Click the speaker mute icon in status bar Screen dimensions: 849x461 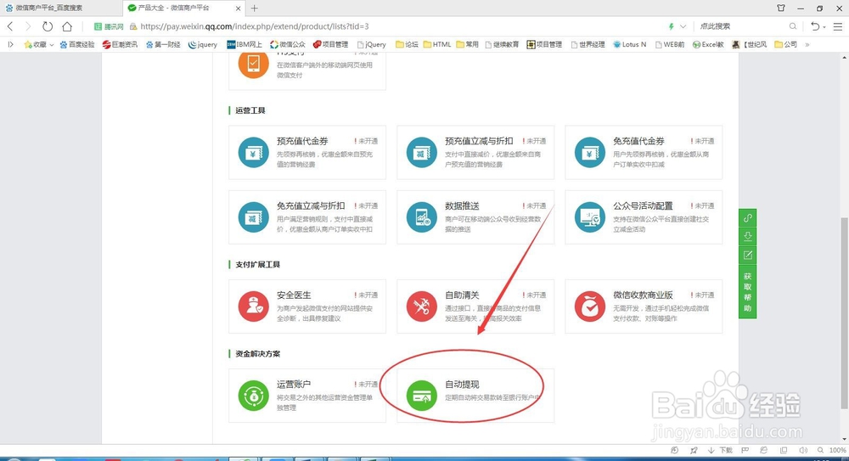pos(803,450)
